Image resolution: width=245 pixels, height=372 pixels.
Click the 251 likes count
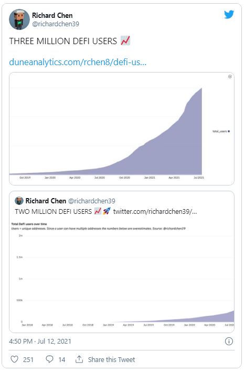pos(28,360)
